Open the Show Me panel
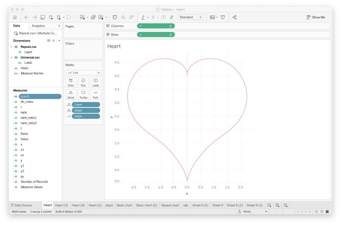The image size is (341, 225). tap(316, 17)
